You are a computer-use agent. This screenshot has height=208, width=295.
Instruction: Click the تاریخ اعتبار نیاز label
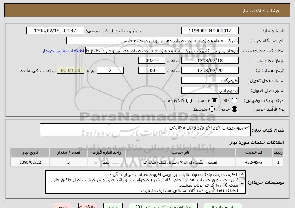click(270, 71)
